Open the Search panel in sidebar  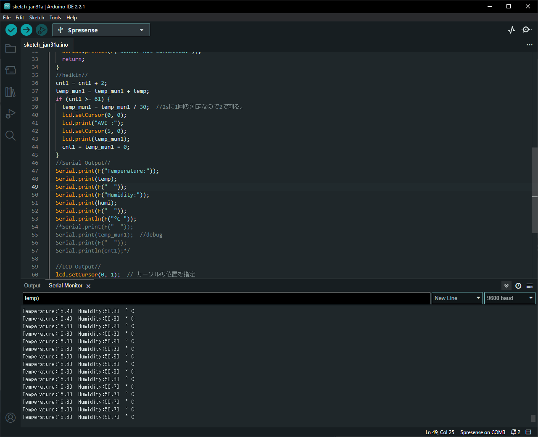tap(11, 136)
